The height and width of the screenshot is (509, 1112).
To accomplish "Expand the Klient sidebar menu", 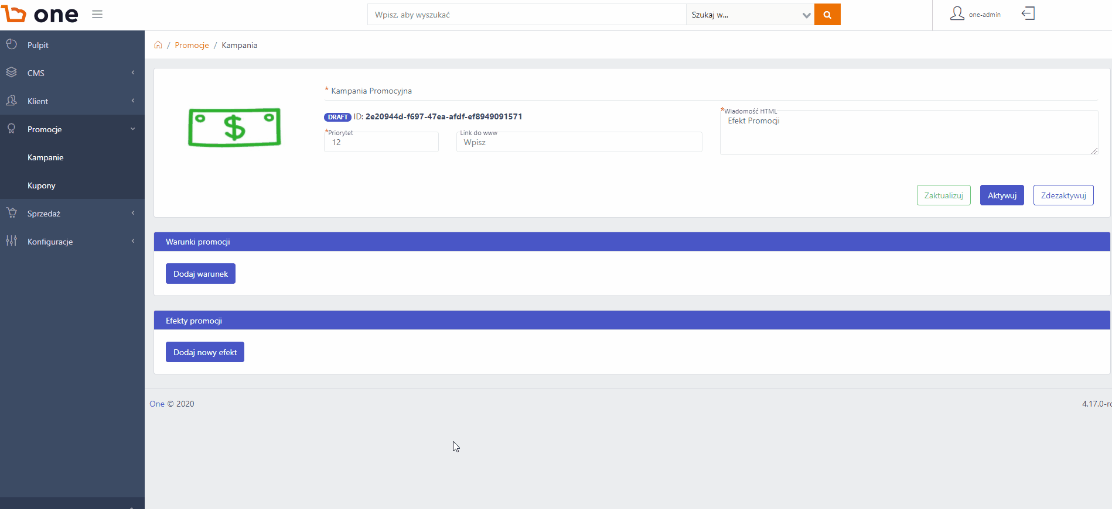I will 72,101.
